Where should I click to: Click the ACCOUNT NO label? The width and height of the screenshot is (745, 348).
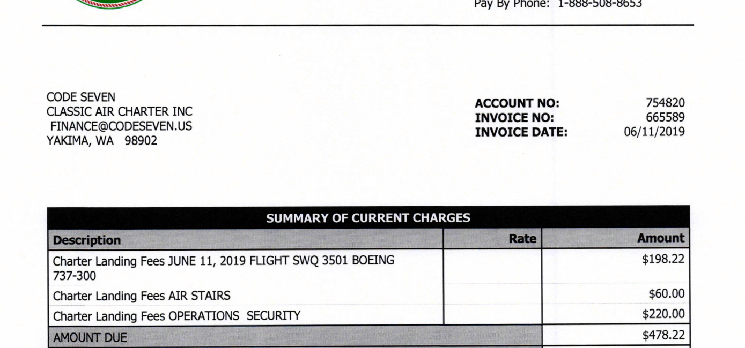(517, 103)
